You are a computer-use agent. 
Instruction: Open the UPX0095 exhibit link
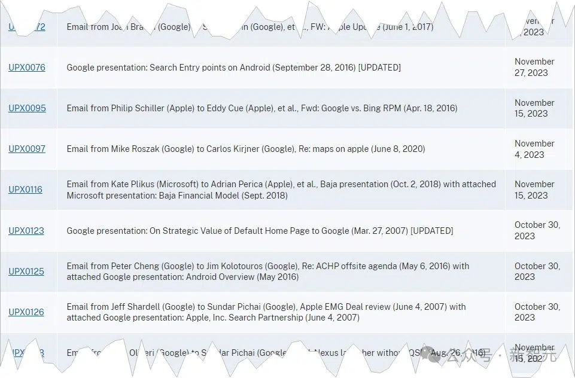(x=27, y=108)
